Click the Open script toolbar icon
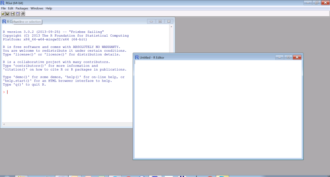 [3, 14]
